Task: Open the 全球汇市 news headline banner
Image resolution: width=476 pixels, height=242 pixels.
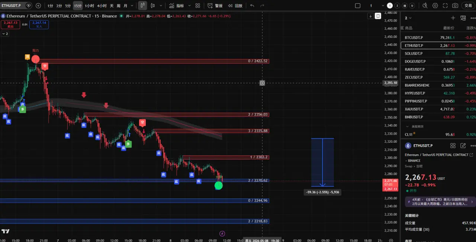Action: 440,201
